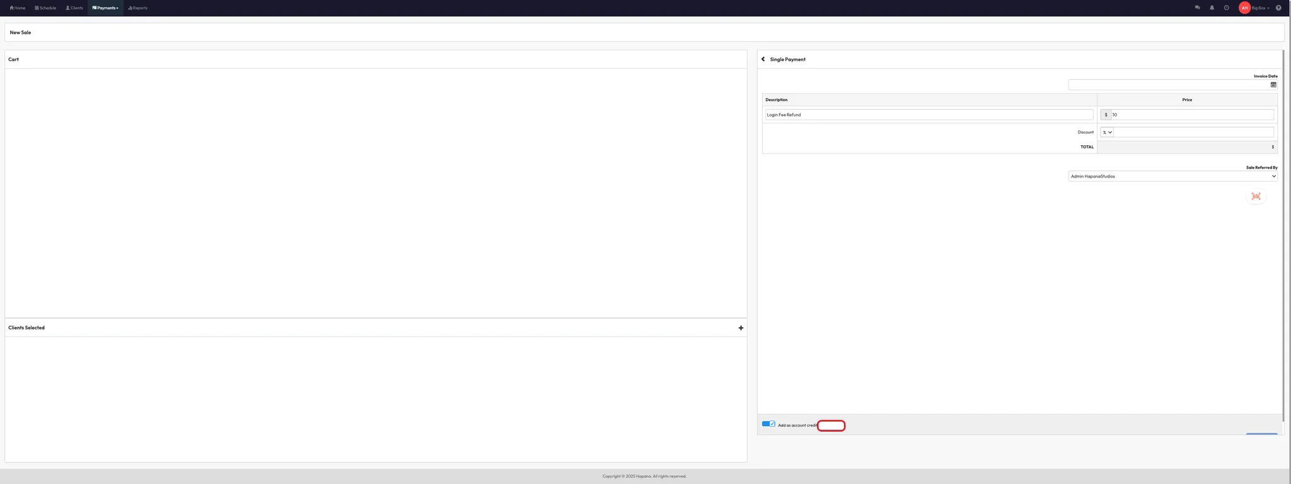Open the Invoice Date calendar icon
The image size is (1291, 484).
[1273, 85]
